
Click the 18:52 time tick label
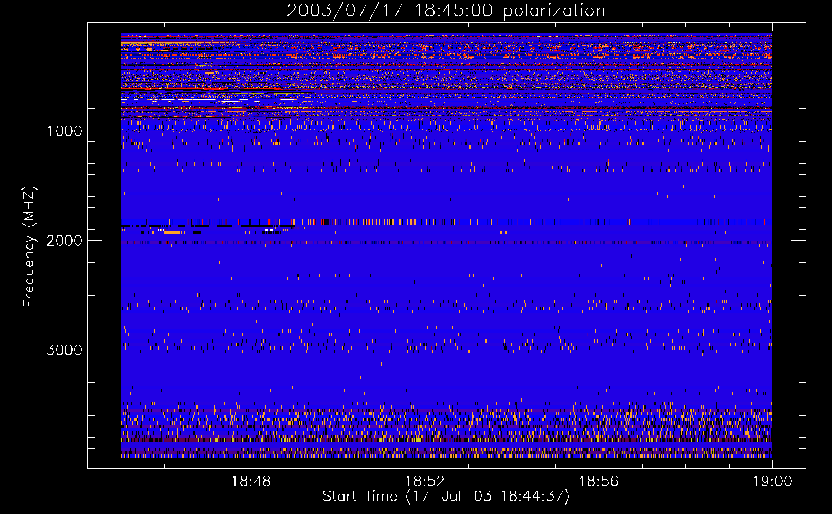coord(425,482)
